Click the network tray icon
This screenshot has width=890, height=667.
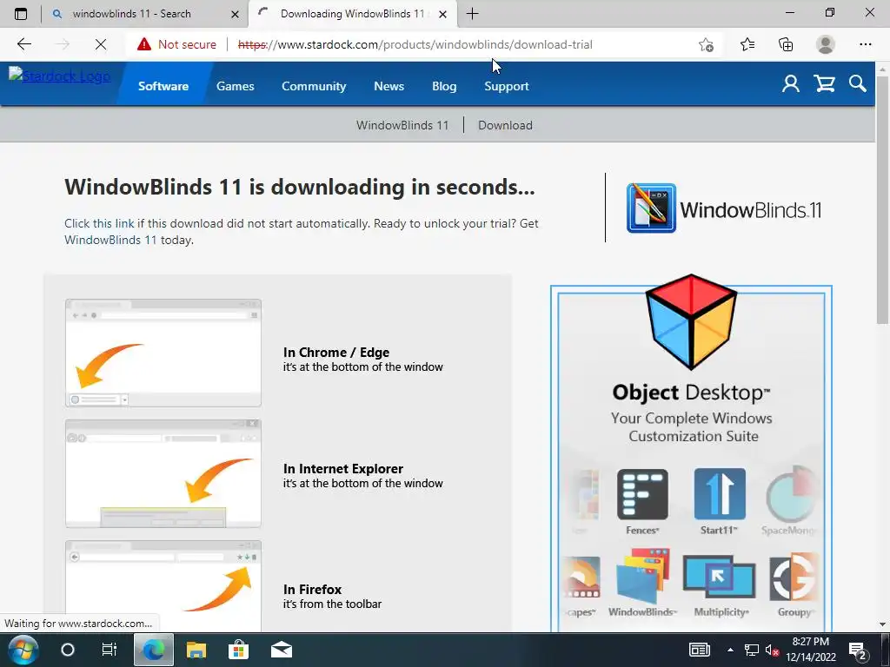pos(752,650)
